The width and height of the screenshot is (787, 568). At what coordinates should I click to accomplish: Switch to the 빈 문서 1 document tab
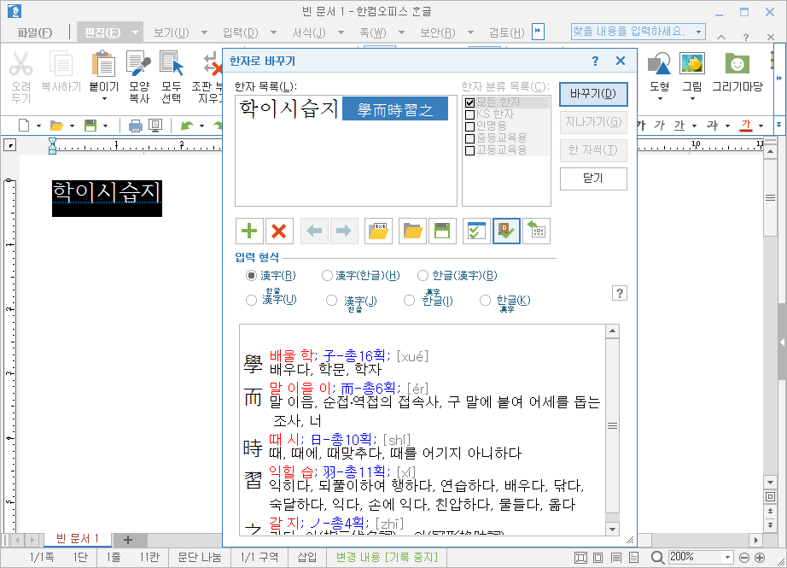[77, 540]
